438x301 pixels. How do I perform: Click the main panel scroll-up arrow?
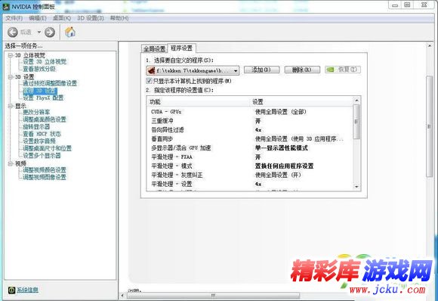coord(430,45)
